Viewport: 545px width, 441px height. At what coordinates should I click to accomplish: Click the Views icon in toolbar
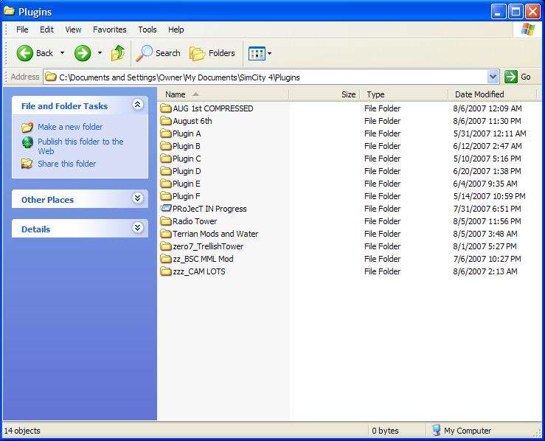pyautogui.click(x=257, y=53)
